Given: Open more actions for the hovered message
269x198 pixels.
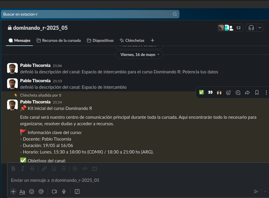Looking at the screenshot, I should [x=266, y=93].
